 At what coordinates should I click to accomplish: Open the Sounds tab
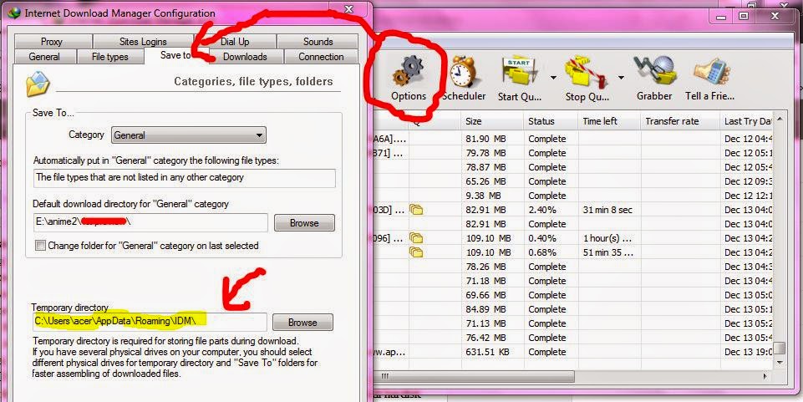pos(318,42)
